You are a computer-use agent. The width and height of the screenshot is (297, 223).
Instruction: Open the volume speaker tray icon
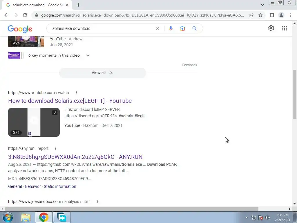(268, 217)
